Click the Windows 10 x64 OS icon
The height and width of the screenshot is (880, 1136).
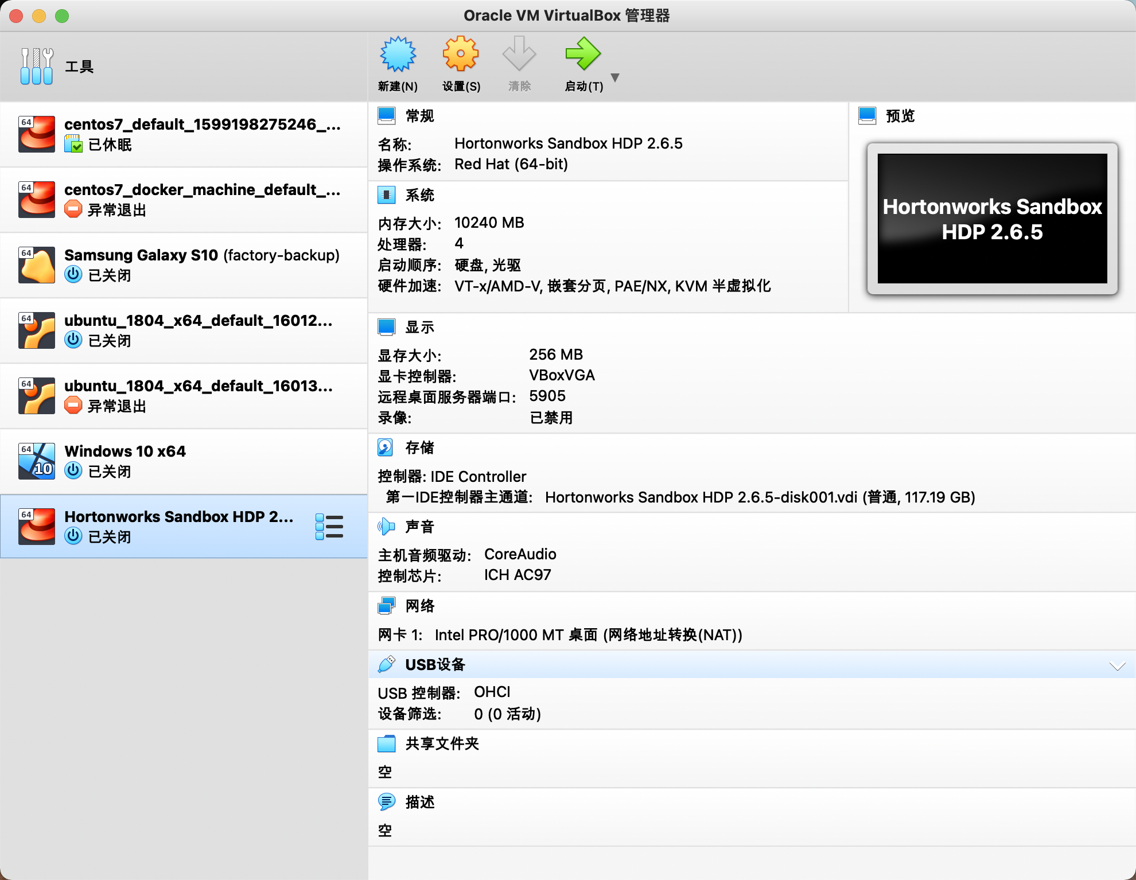37,461
